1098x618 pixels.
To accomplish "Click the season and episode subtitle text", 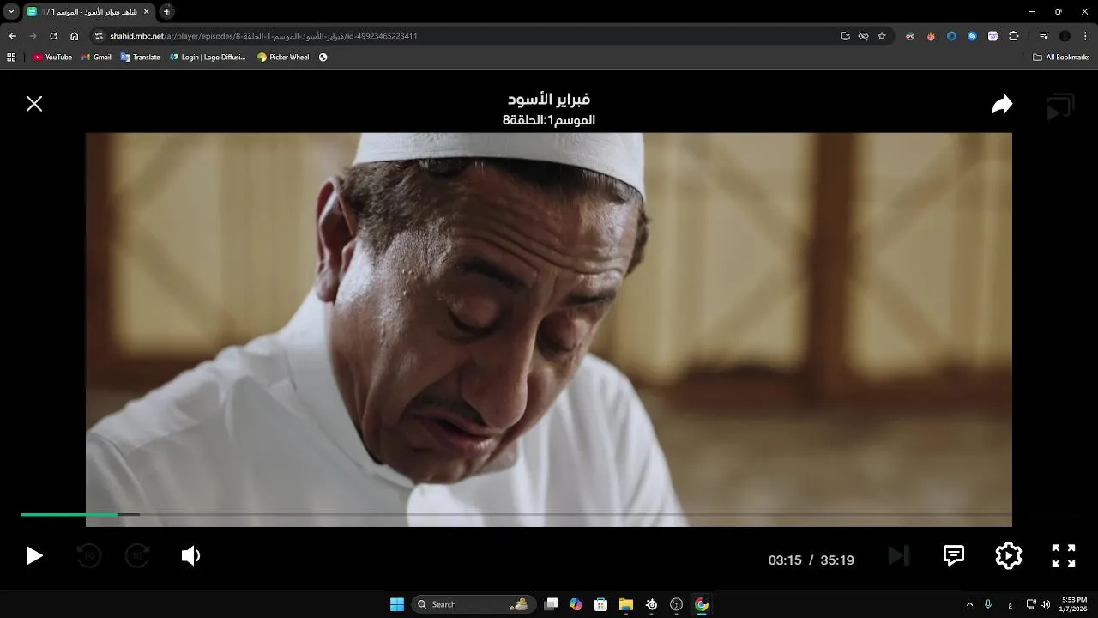I will (549, 120).
